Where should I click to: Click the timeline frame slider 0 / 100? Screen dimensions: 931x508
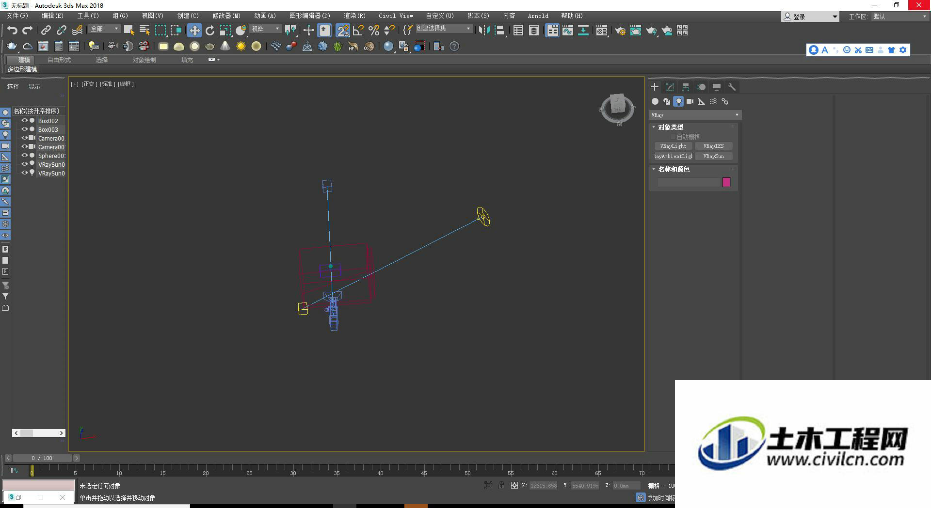pyautogui.click(x=42, y=458)
